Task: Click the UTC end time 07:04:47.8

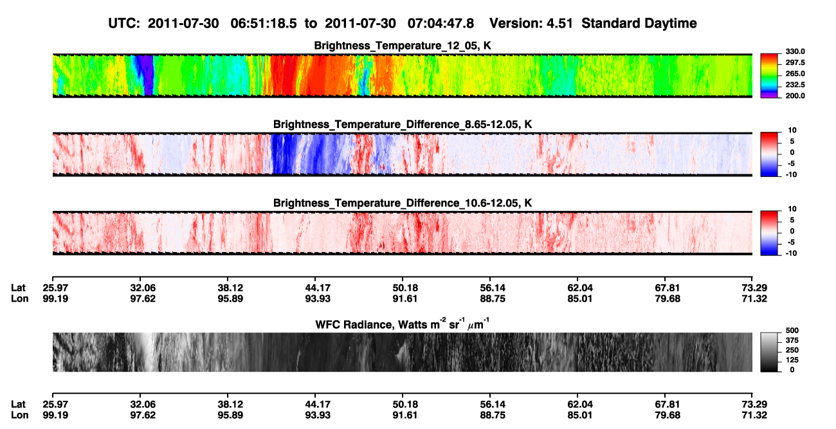Action: click(x=441, y=23)
